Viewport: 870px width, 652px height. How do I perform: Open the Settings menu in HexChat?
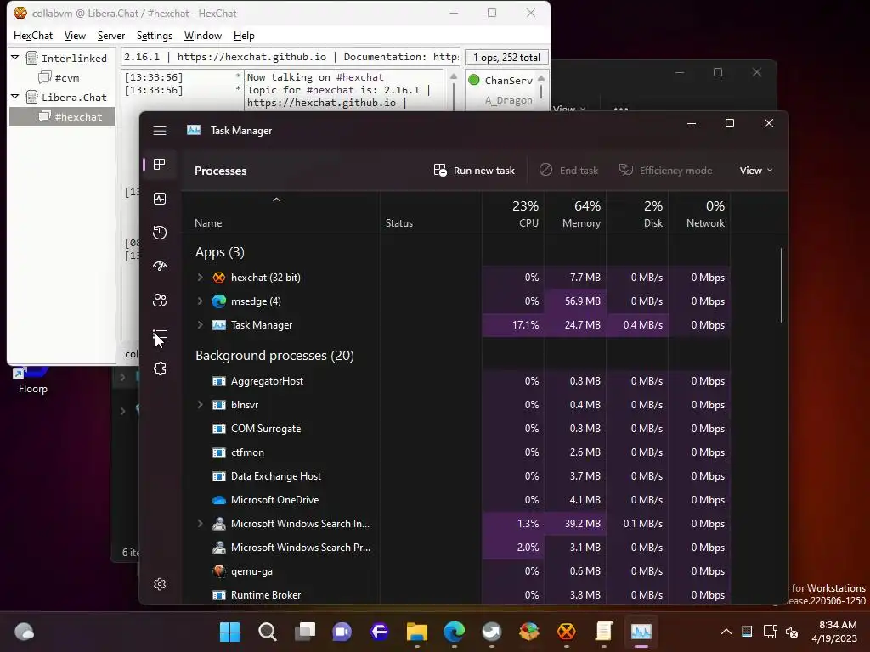pyautogui.click(x=155, y=36)
